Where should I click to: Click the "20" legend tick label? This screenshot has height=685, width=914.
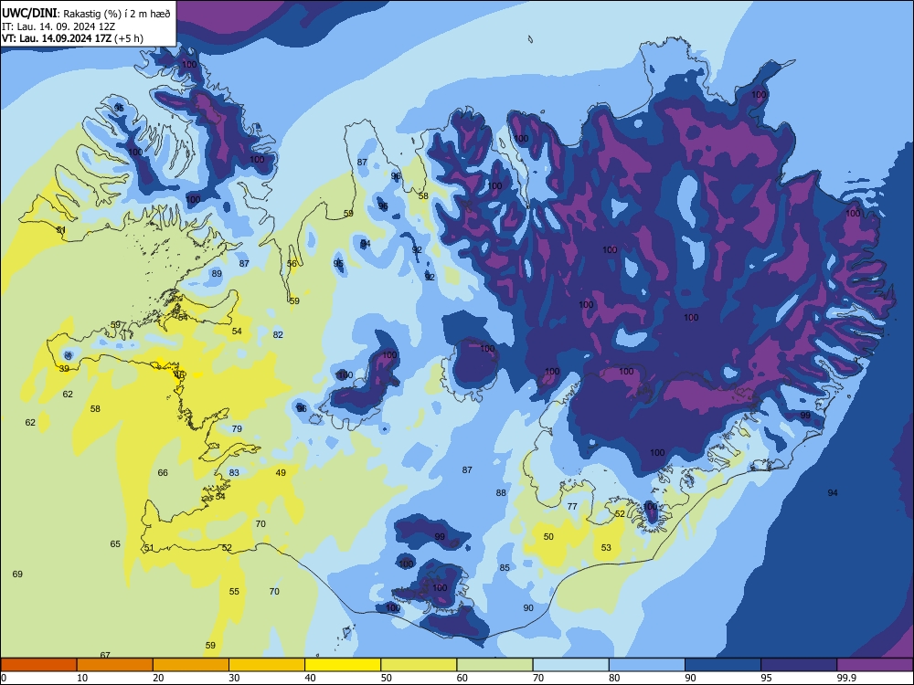click(x=158, y=678)
